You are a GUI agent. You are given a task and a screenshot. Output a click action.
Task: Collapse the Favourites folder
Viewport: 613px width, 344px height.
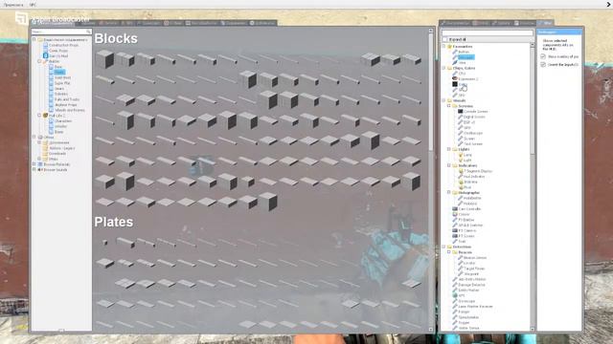(x=444, y=47)
